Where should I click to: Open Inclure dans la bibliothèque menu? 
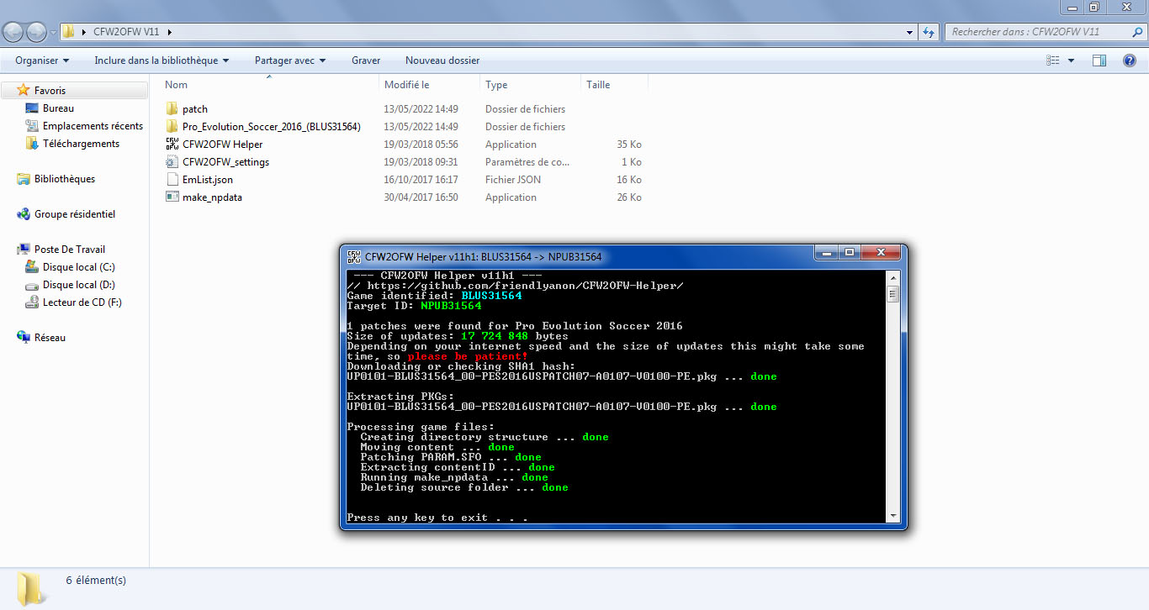pyautogui.click(x=161, y=60)
